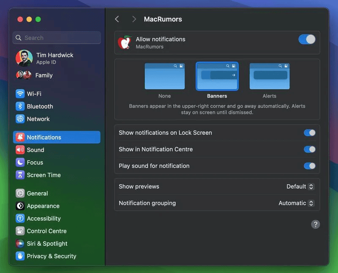Toggle Show in Notification Centre switch
Screen dimensions: 338x273
pos(309,149)
